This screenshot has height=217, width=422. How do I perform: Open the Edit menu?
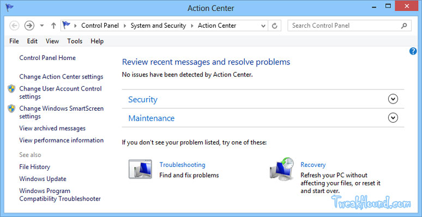coord(32,41)
